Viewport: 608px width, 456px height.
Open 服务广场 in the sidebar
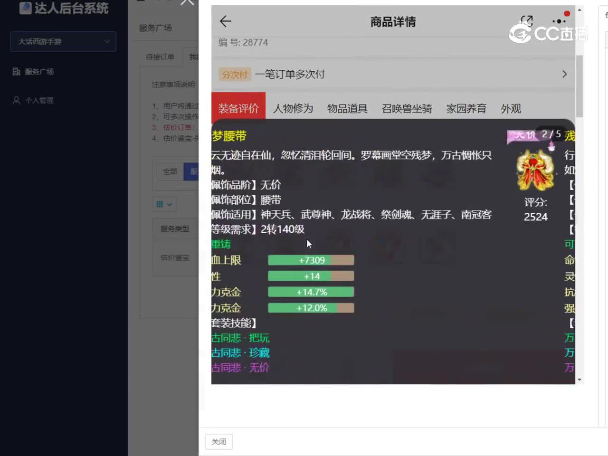click(x=39, y=72)
